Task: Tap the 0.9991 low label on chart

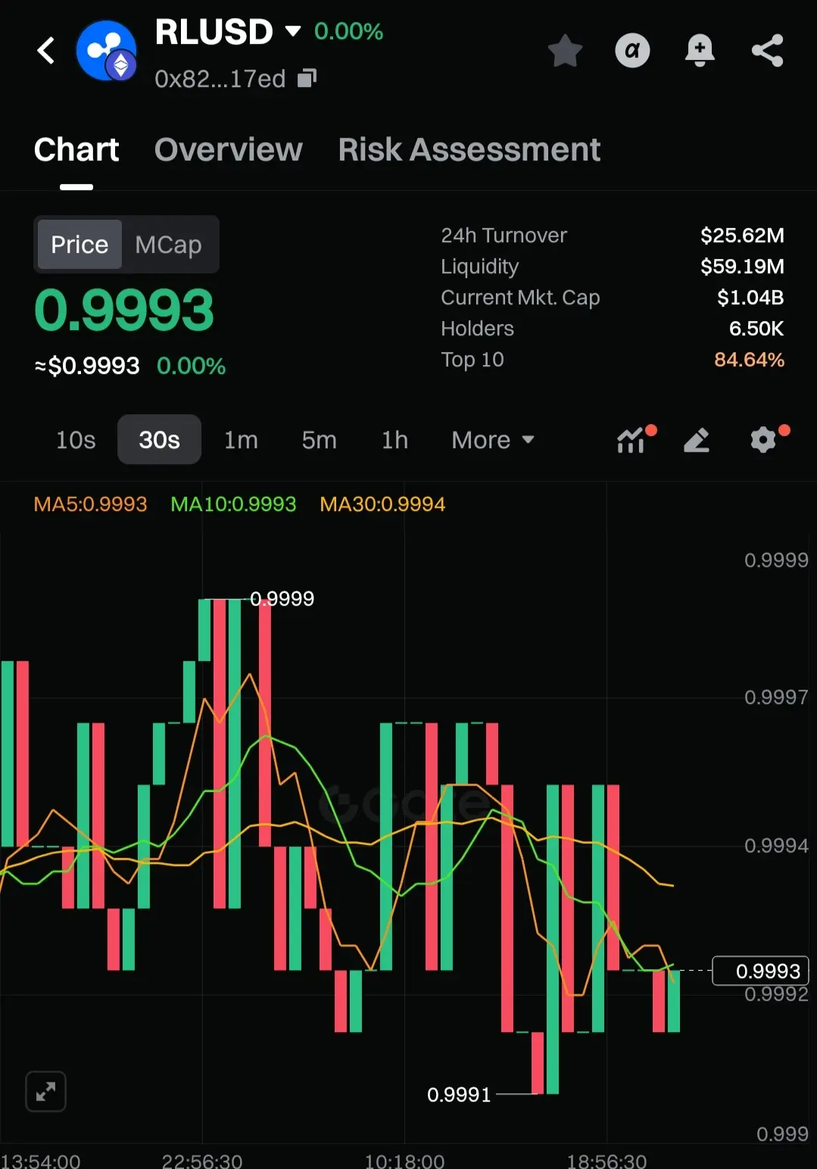Action: point(459,1095)
